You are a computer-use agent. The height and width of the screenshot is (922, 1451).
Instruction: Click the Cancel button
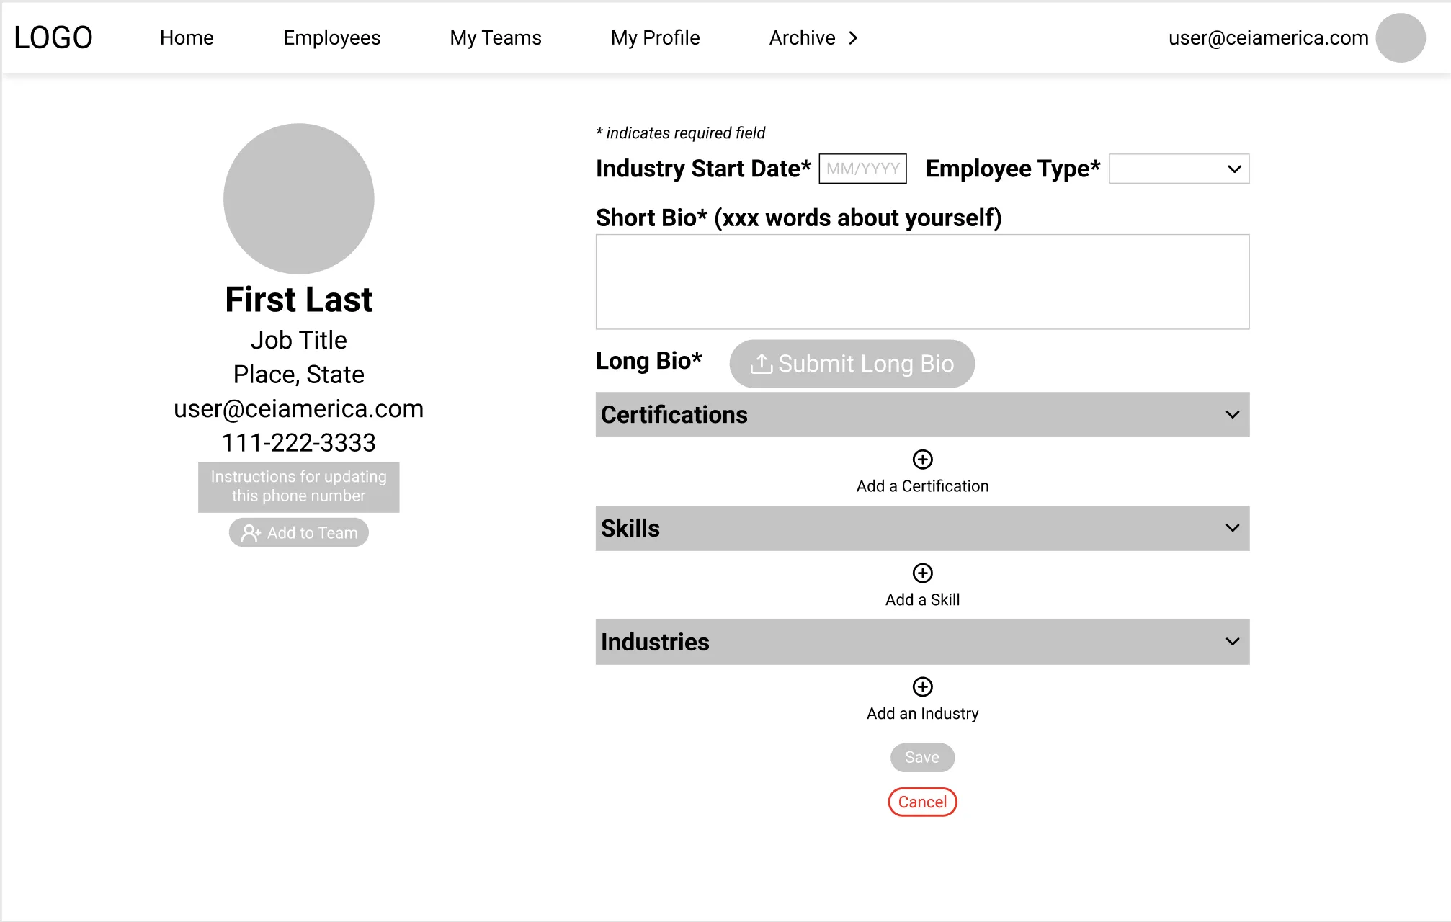(x=921, y=800)
